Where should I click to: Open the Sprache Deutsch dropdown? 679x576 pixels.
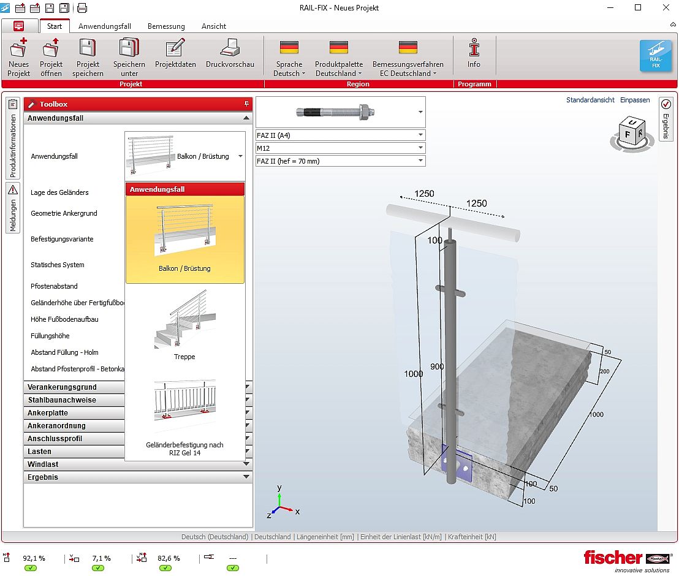click(289, 59)
